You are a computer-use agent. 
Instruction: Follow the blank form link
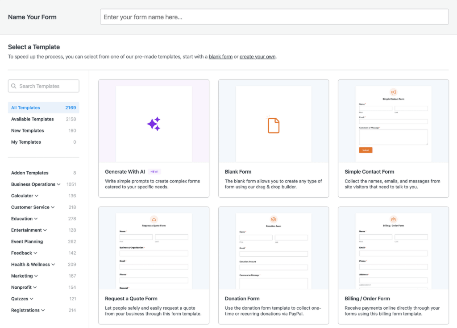tap(220, 57)
